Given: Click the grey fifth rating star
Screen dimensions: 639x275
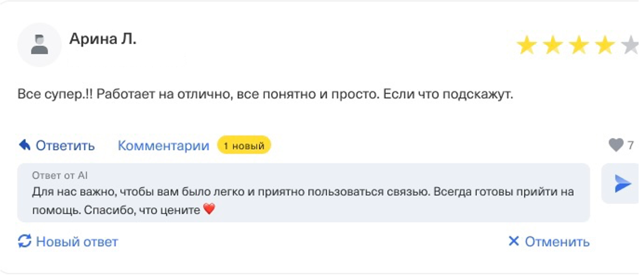Looking at the screenshot, I should pyautogui.click(x=630, y=46).
